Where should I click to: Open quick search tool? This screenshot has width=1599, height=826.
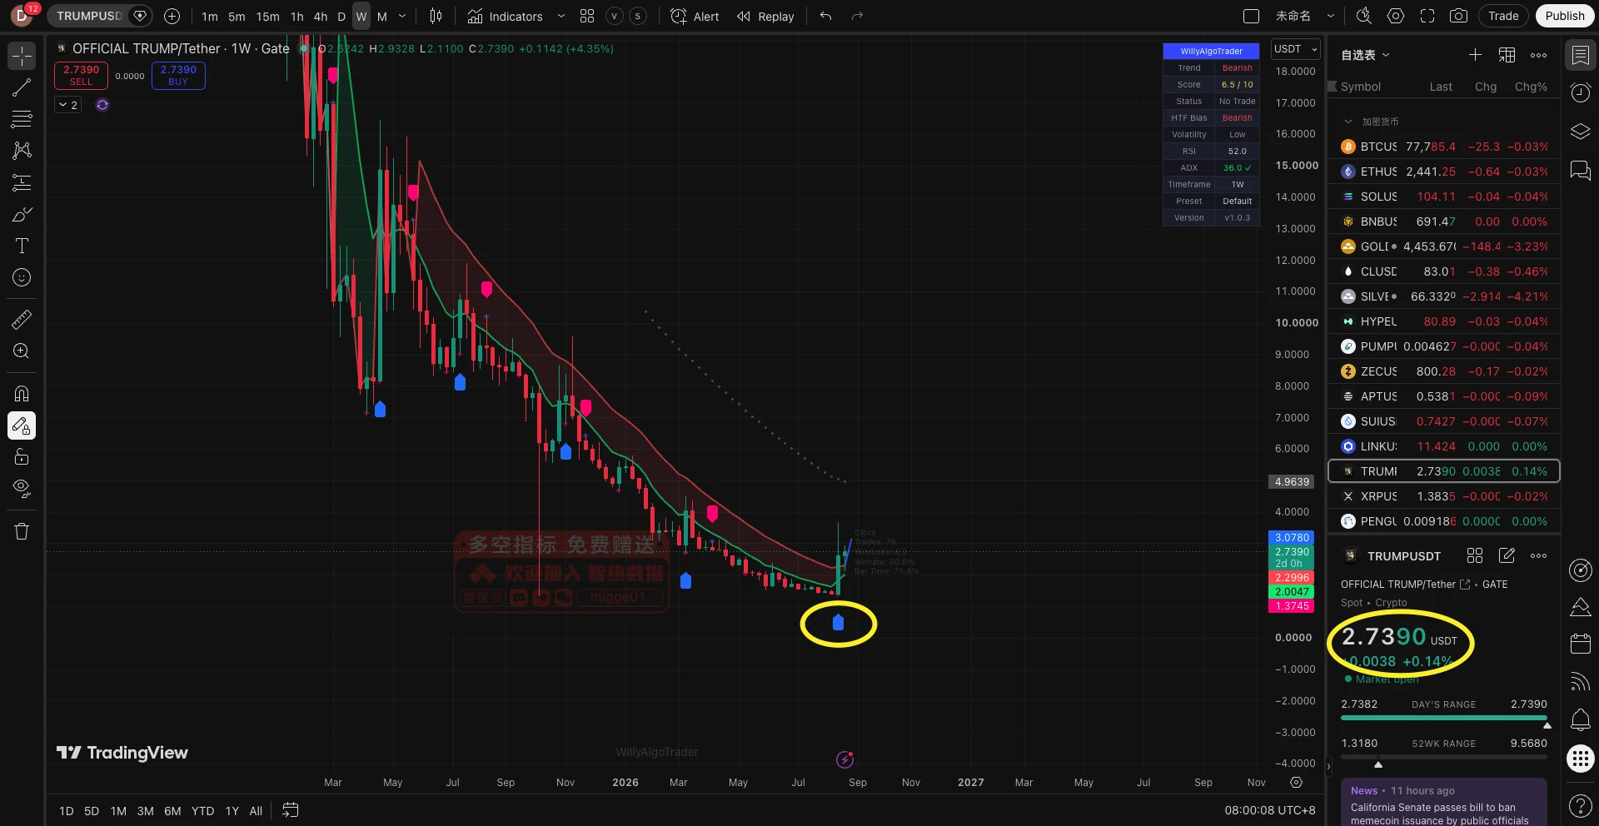[1363, 16]
